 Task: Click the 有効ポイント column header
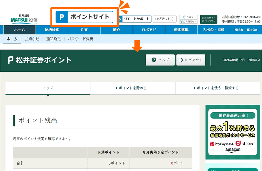(108, 152)
